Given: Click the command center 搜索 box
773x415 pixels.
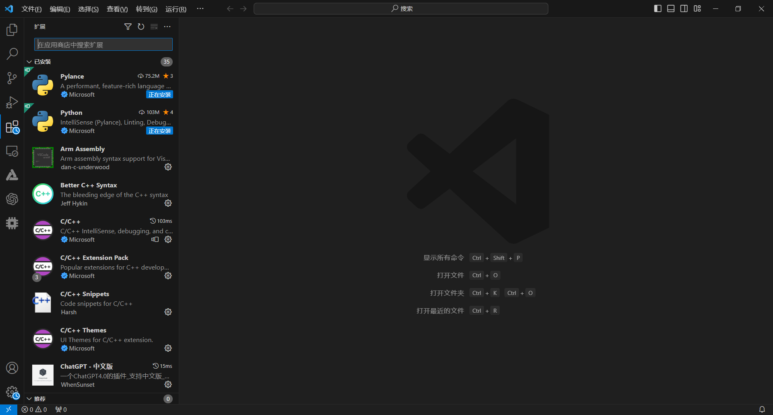Looking at the screenshot, I should [x=401, y=9].
